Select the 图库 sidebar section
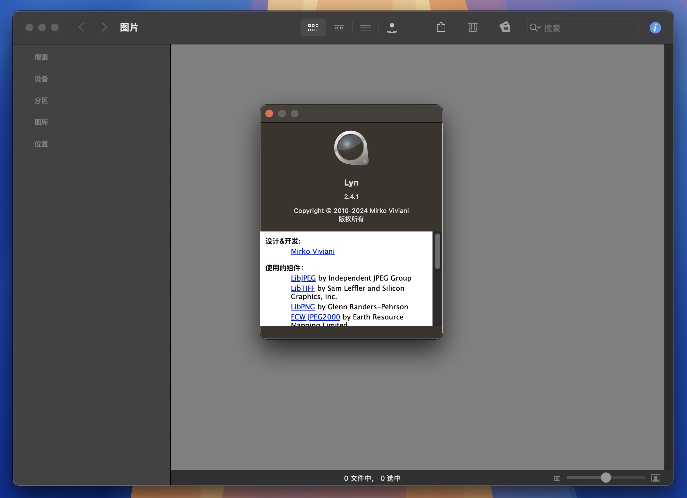 41,122
